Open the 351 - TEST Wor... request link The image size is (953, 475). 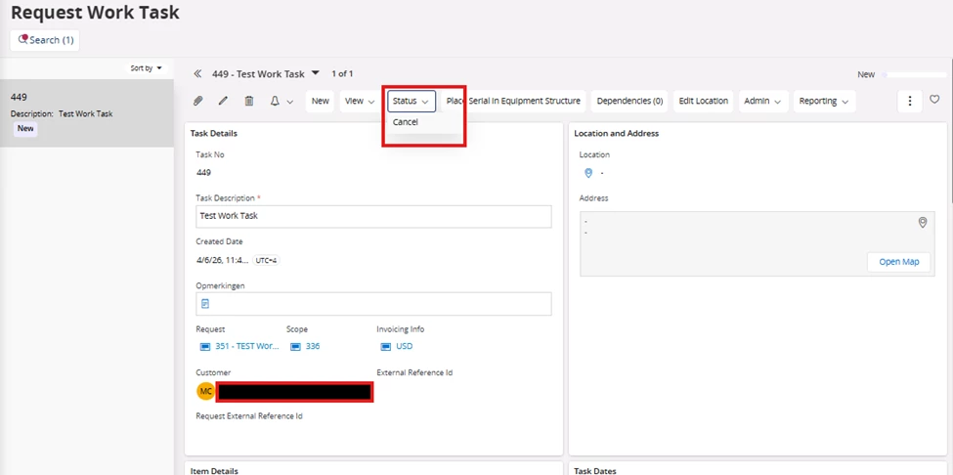click(x=246, y=346)
